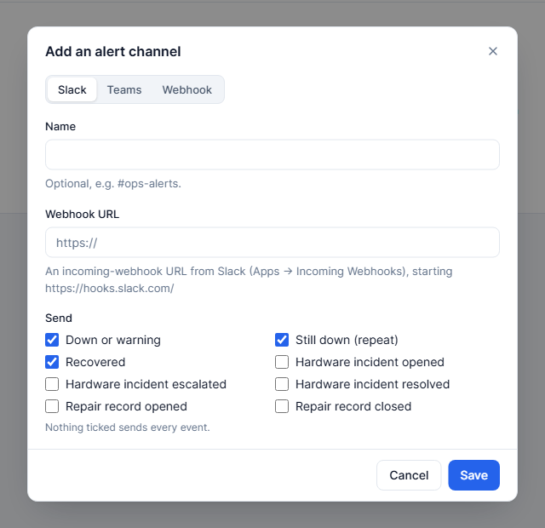
Task: Check Repair record closed
Action: (x=282, y=406)
